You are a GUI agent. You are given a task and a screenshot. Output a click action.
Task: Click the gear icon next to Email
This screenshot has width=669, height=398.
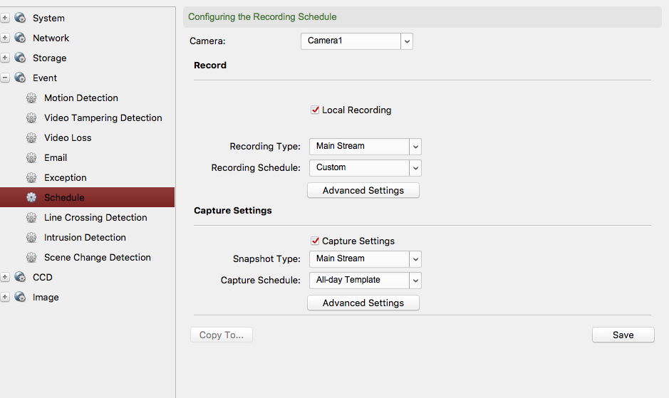[x=31, y=158]
